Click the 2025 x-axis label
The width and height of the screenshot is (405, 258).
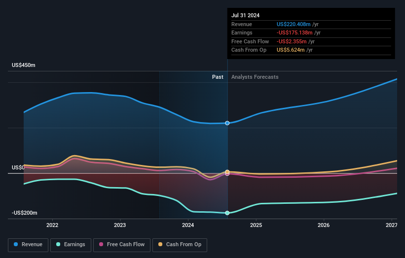[256, 225]
